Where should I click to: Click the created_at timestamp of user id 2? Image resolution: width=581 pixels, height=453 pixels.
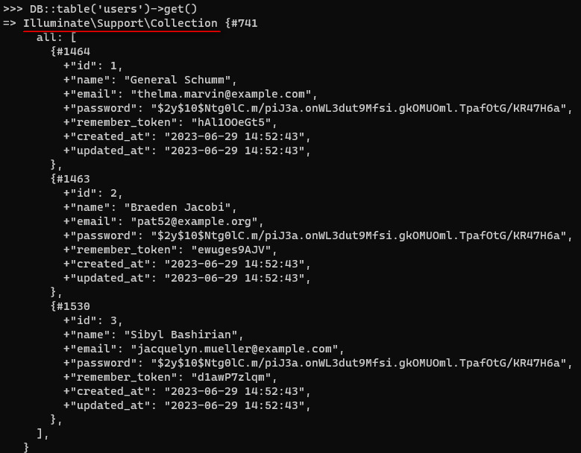point(234,264)
